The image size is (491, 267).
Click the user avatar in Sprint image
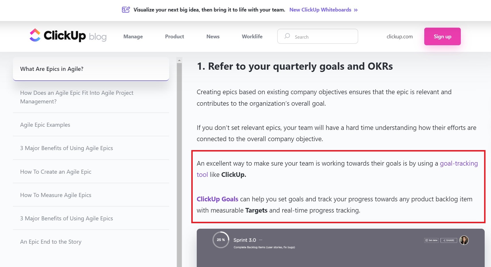coord(464,240)
